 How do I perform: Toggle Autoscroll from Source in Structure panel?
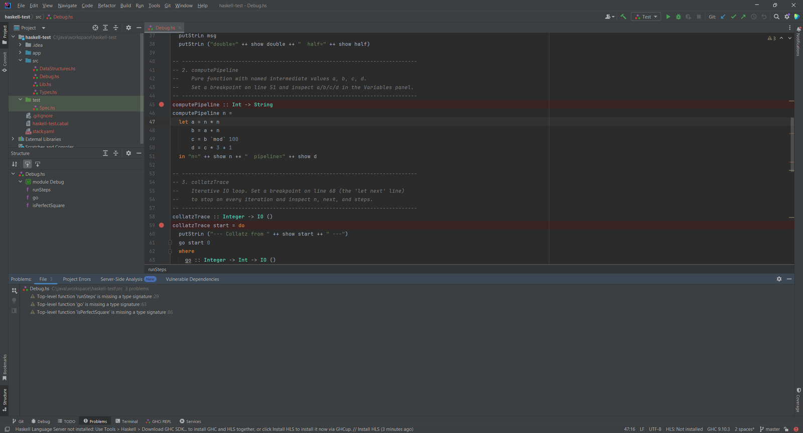[38, 164]
